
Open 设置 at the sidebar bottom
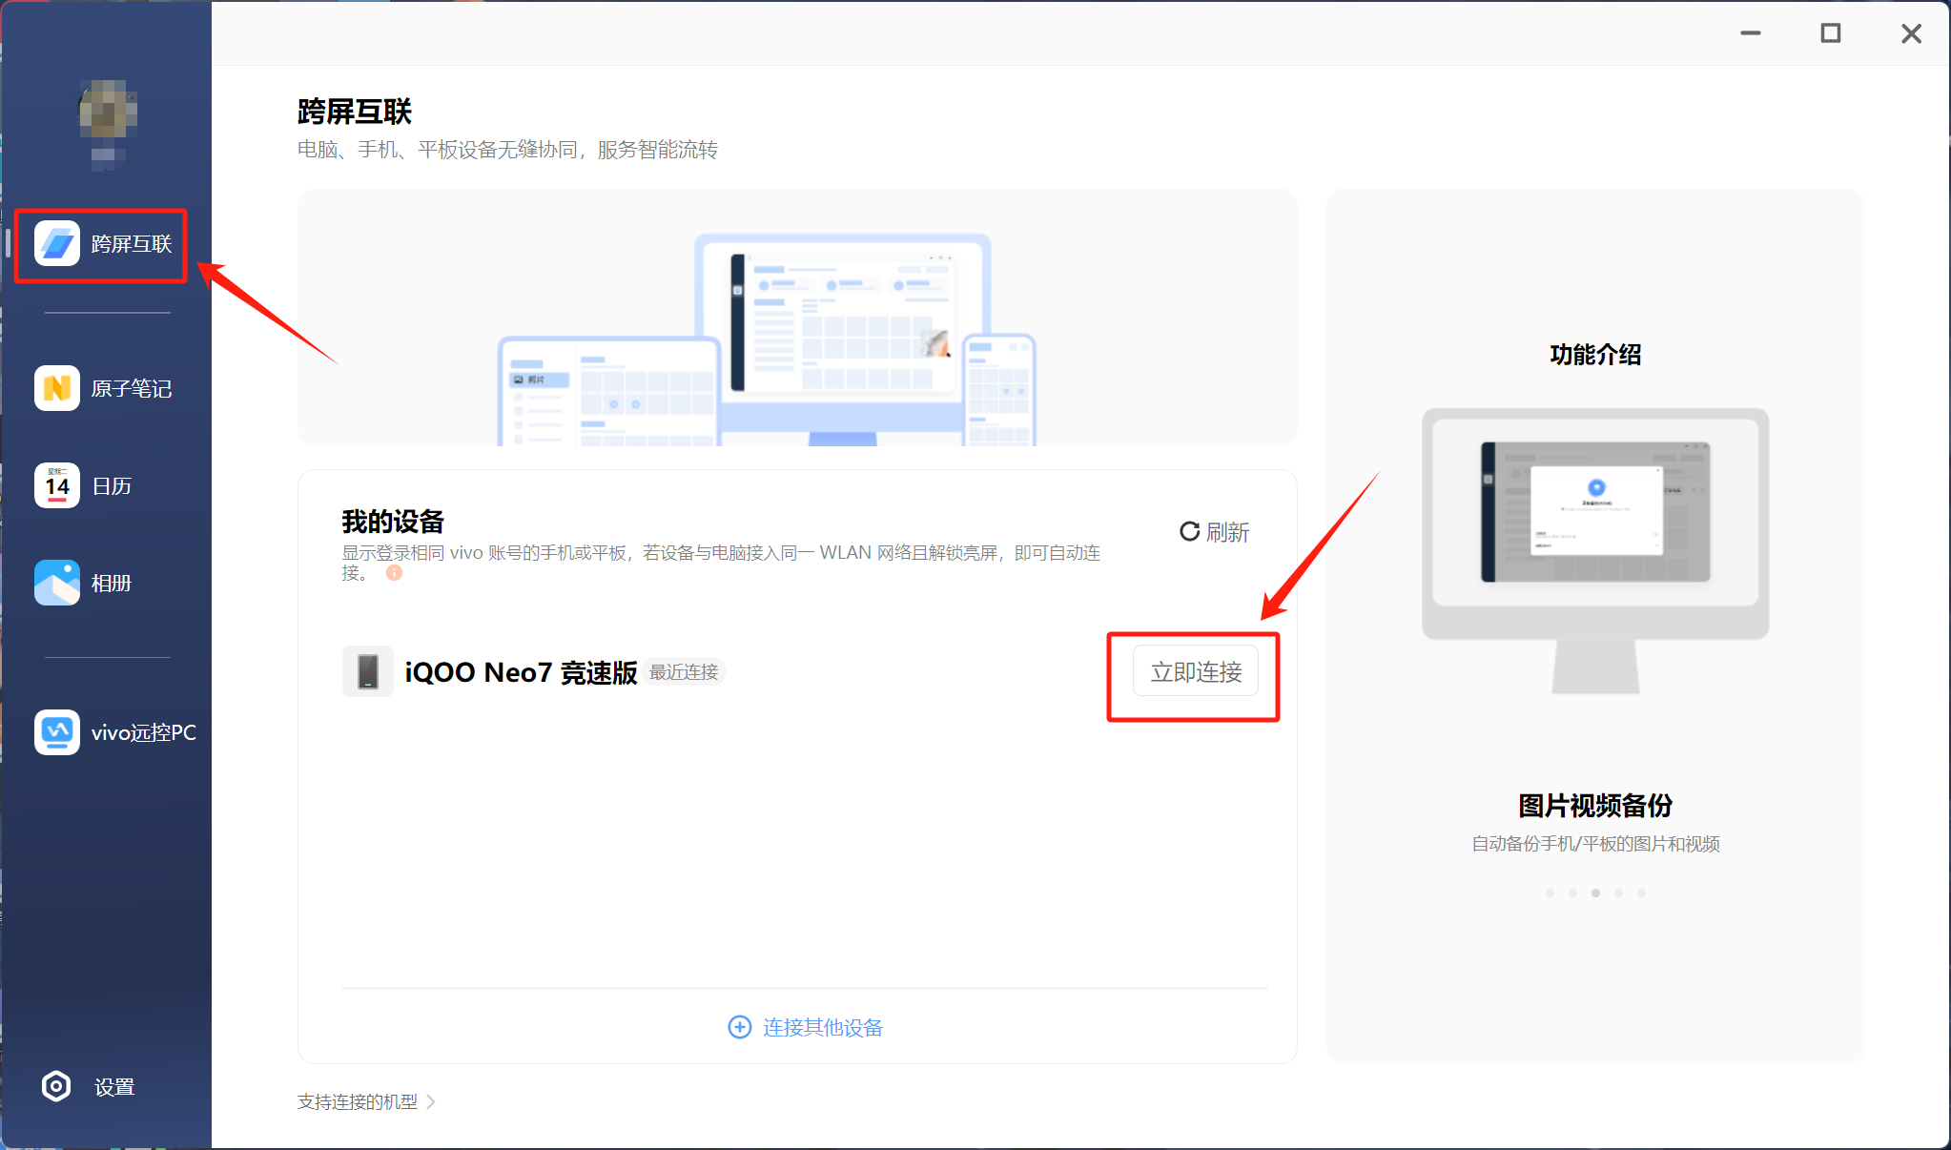click(89, 1086)
